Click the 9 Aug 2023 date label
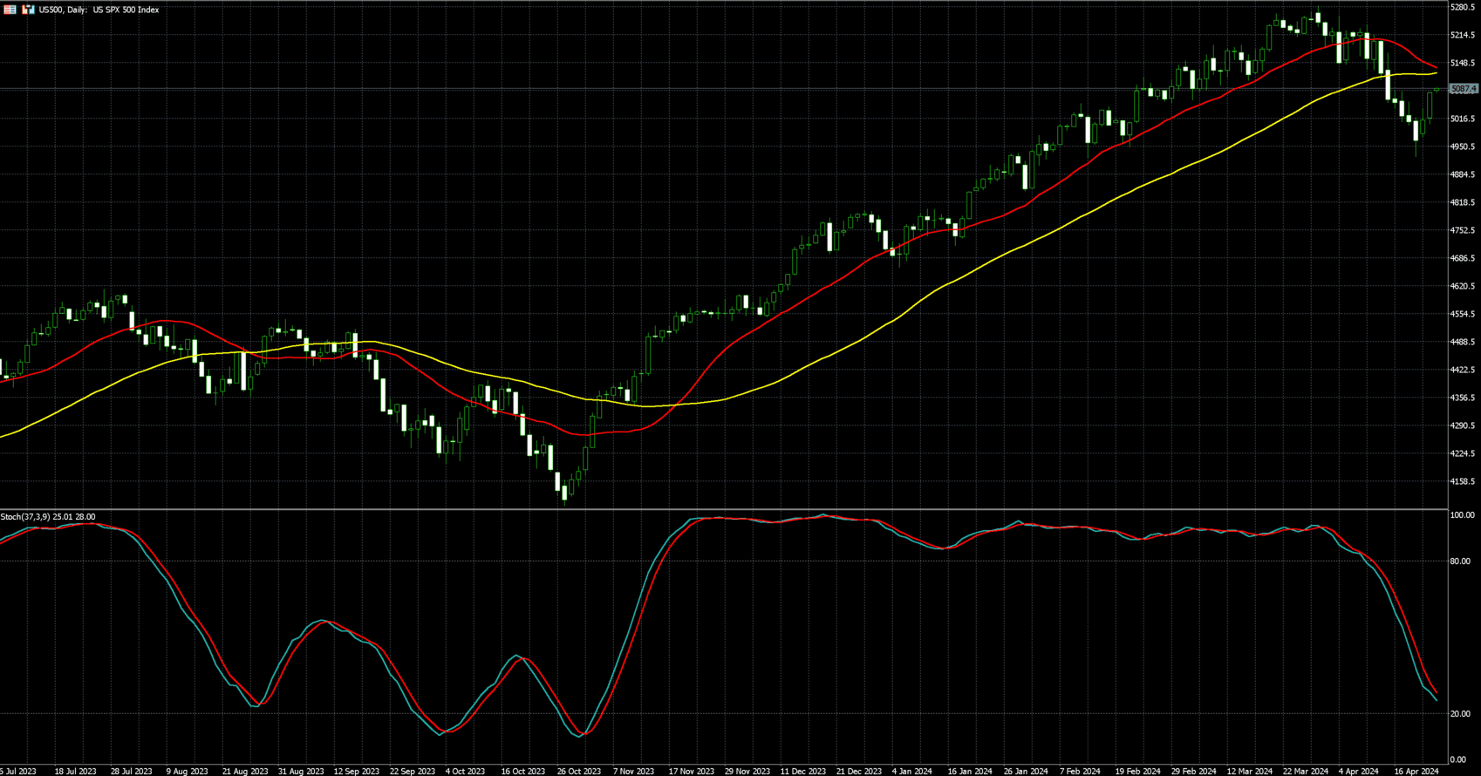The height and width of the screenshot is (776, 1481). coord(187,771)
